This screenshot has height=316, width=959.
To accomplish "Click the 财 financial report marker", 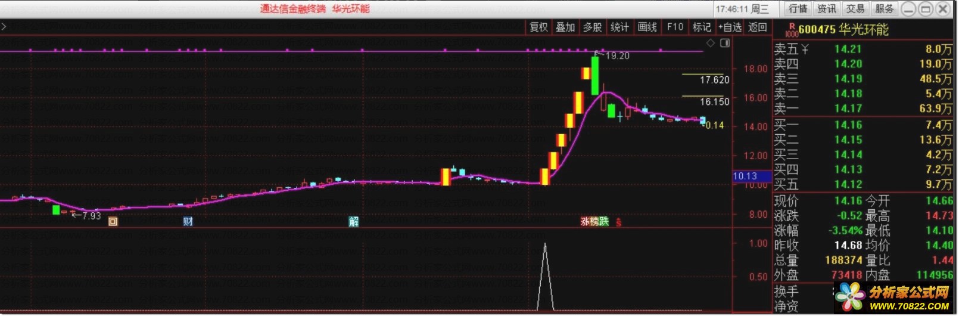I will tap(188, 222).
